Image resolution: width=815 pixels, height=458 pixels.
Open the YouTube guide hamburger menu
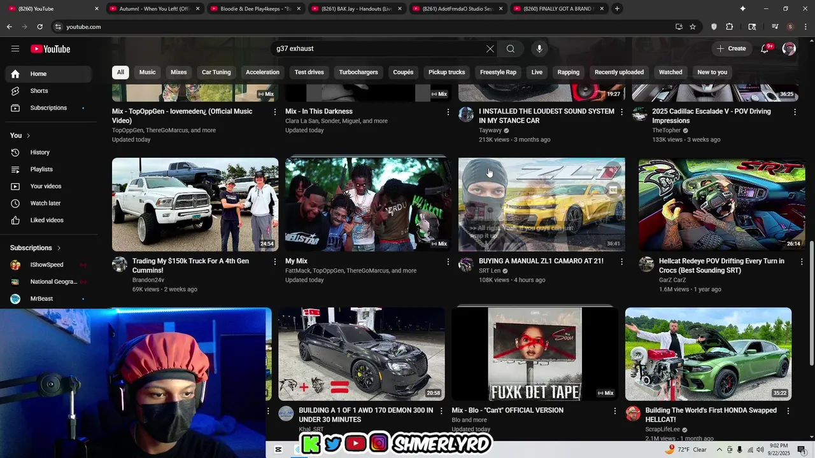click(x=15, y=49)
